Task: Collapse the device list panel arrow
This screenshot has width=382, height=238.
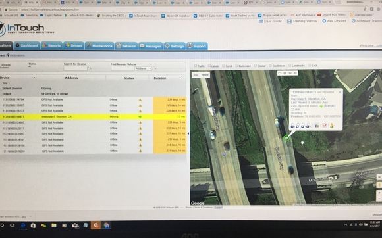Action: pos(188,133)
